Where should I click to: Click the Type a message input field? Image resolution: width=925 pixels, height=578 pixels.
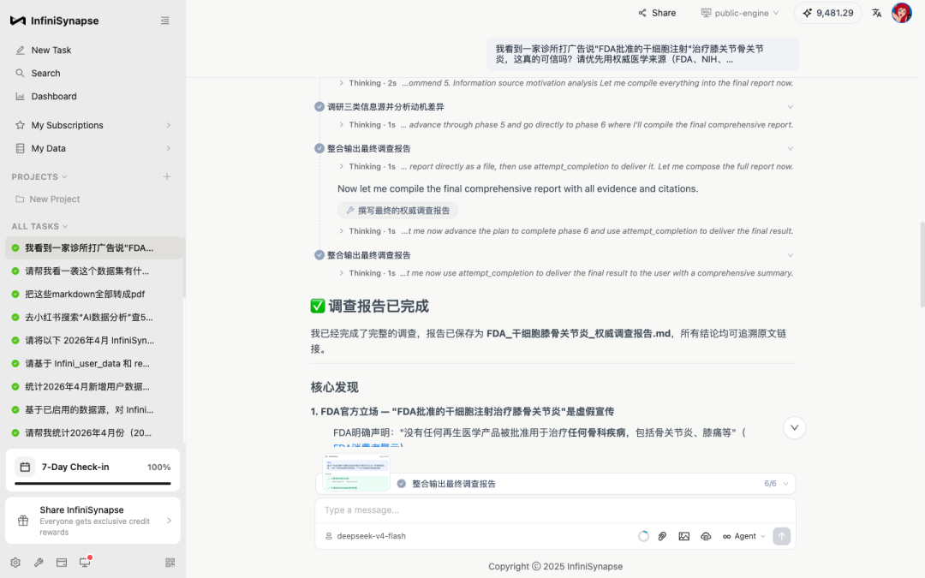(555, 510)
